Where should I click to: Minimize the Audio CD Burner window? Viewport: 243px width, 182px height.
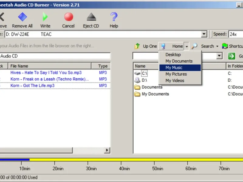tap(239, 5)
